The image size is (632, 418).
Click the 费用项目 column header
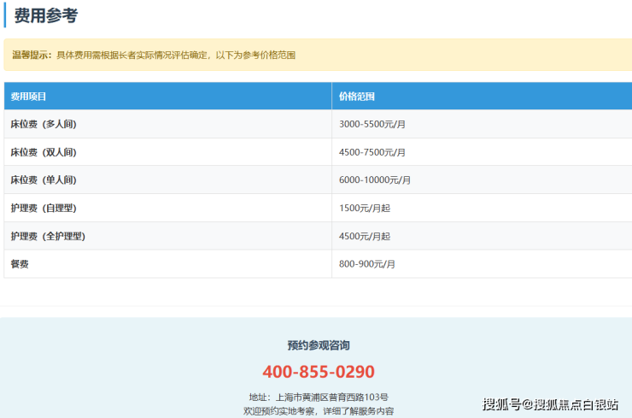click(29, 97)
